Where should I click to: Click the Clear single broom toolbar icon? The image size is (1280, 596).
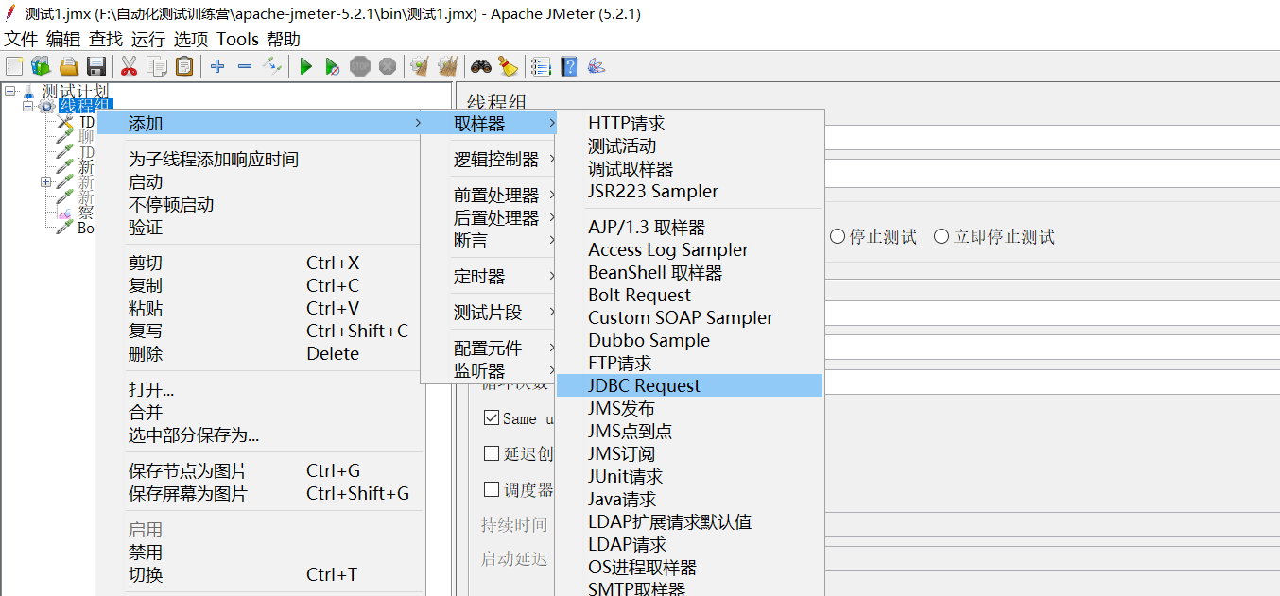420,66
